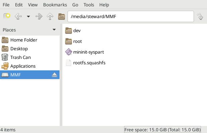Viewport: 207px width, 133px height.
Task: Click the Free space 15.0 GiB status
Action: point(163,130)
